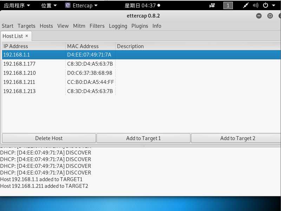Screen dimensions: 281x211
Task: Sort by IP Address column header
Action: [x=34, y=46]
